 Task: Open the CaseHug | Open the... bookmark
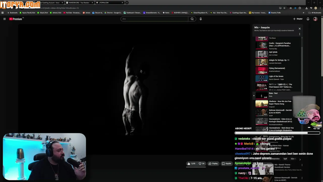click(x=238, y=13)
